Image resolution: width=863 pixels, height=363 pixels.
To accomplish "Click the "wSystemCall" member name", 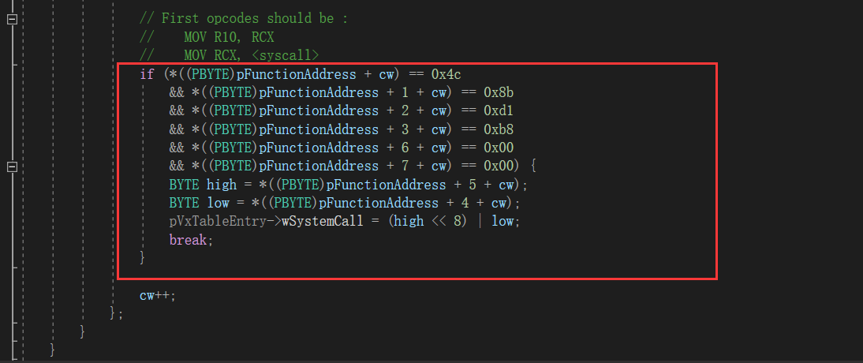I will point(322,222).
